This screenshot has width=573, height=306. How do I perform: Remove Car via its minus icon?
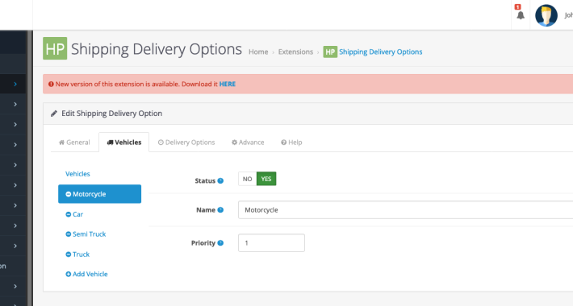pos(68,214)
